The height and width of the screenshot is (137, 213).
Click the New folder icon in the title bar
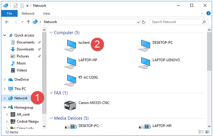coord(22,6)
